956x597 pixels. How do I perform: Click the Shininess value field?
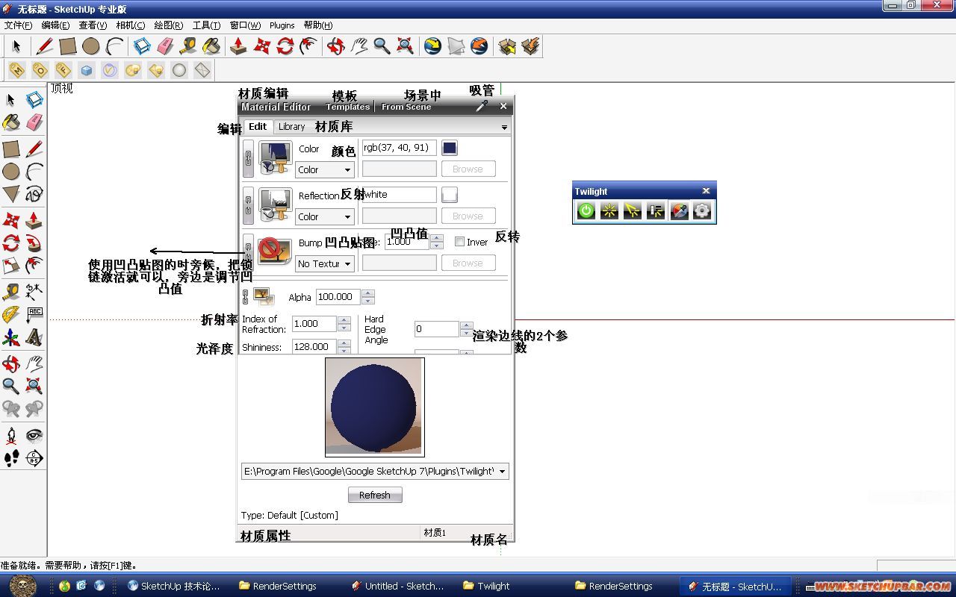314,347
